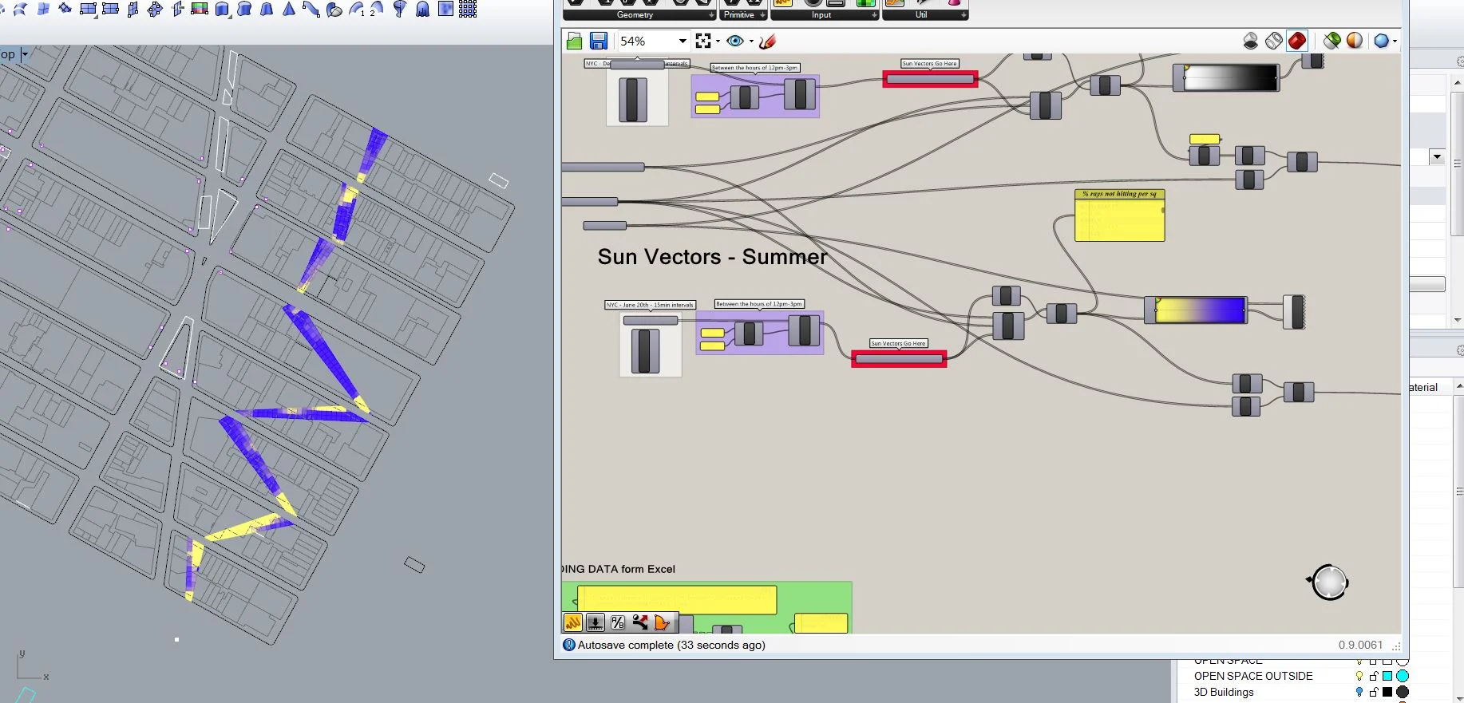
Task: Change OPEN SPACE OUTSIDE layer cyan color
Action: 1387,676
